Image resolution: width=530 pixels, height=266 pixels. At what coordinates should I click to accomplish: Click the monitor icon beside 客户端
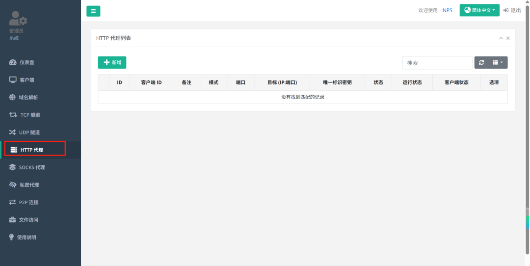(13, 80)
